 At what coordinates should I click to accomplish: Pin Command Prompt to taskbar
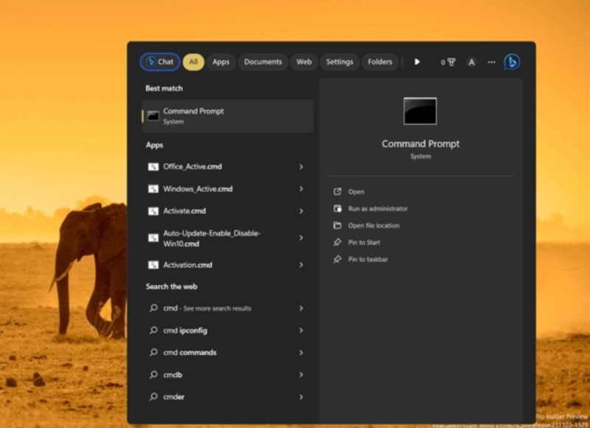pos(367,260)
